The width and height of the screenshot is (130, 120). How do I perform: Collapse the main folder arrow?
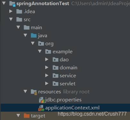coord(18,27)
